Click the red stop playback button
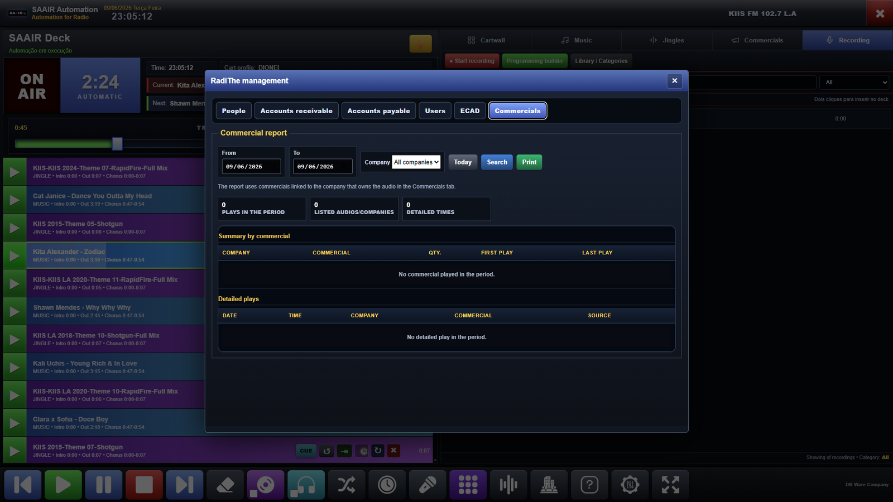The image size is (893, 502). (x=144, y=485)
